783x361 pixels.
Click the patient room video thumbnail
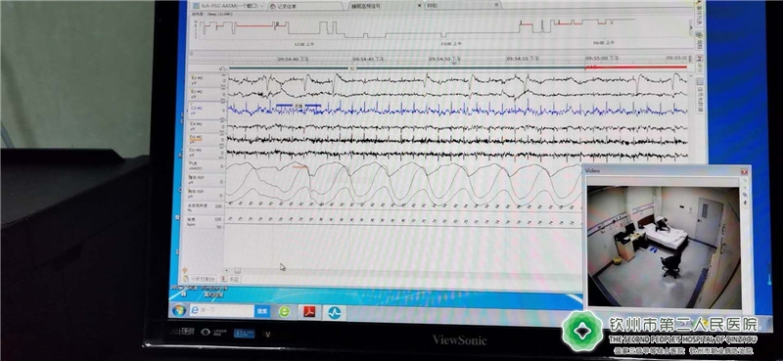(664, 247)
